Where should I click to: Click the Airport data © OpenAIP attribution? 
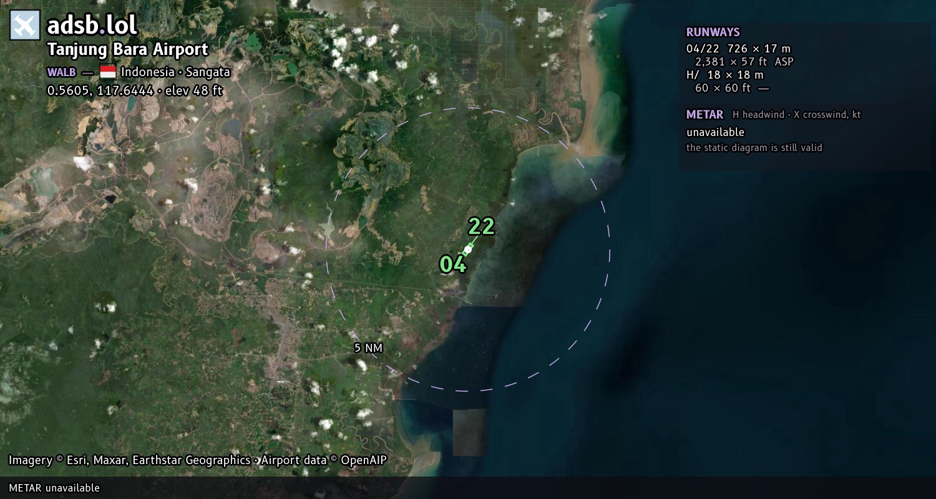click(x=324, y=460)
